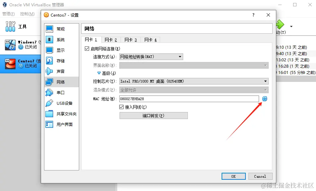Viewport: 316px width, 191px height.
Task: Select snapshot entry 16:28 (1 天 之前)
Action: click(293, 66)
